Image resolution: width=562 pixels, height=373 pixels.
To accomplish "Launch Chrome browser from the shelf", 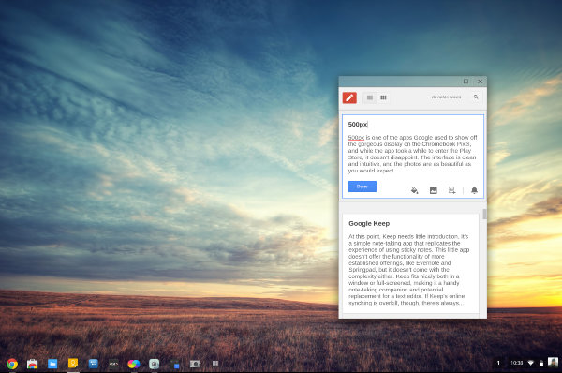I will [x=12, y=364].
